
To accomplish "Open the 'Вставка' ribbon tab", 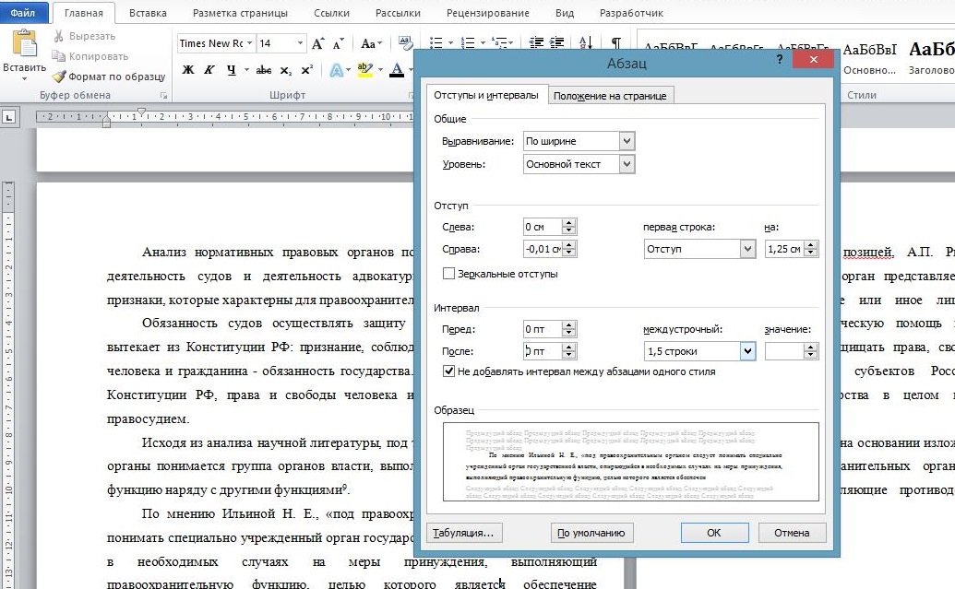I will click(148, 14).
